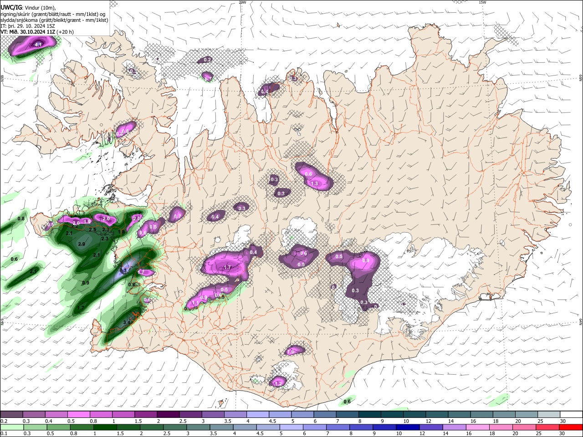Click the 'slydda/snjókoma' description line
The image size is (583, 437).
(54, 20)
